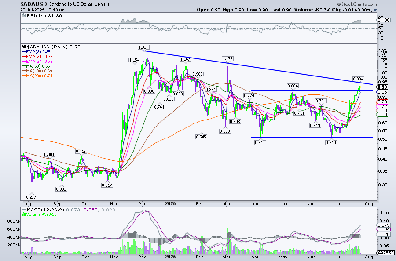The image size is (396, 261).
Task: Select the EMA(21) 0.76 legend entry
Action: pyautogui.click(x=37, y=57)
